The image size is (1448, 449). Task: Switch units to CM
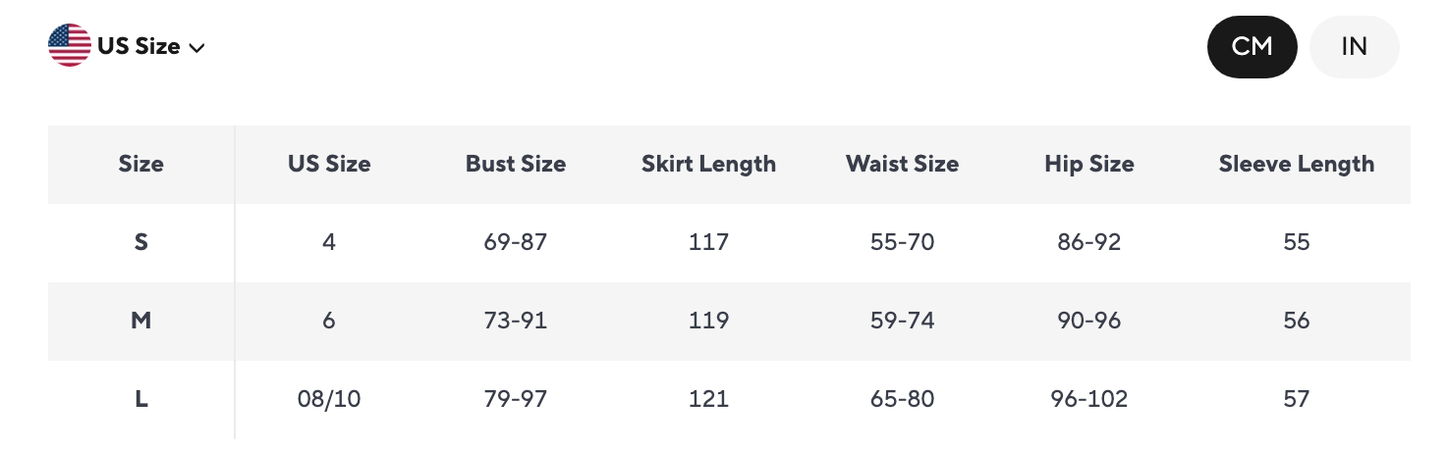click(1252, 46)
